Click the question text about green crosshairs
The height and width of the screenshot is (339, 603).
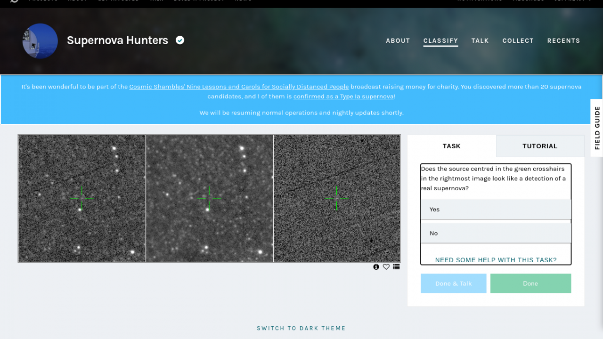point(494,178)
